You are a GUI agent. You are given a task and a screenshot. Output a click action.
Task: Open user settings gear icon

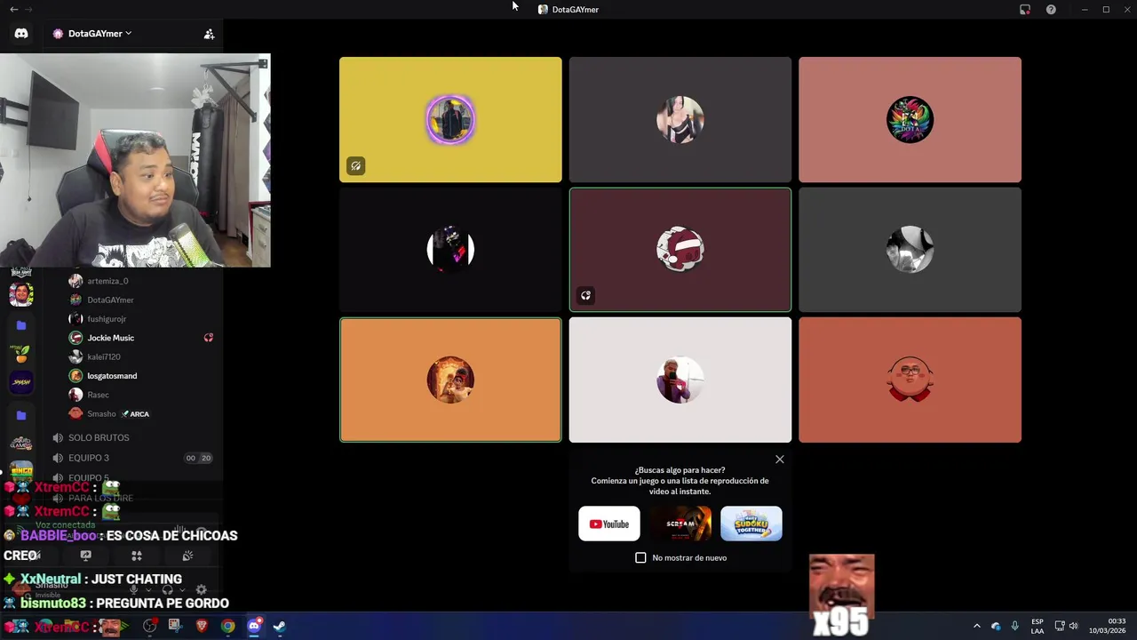pos(201,589)
